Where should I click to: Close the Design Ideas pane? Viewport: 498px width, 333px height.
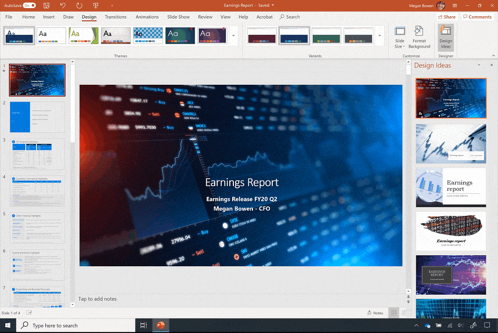492,65
